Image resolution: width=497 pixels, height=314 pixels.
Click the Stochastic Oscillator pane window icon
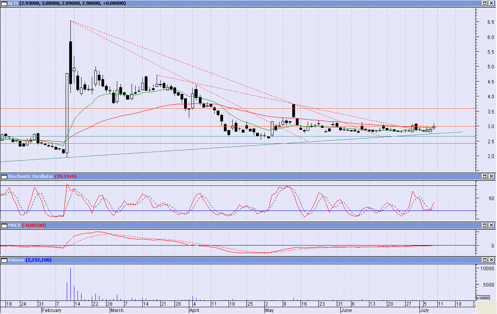coord(5,176)
